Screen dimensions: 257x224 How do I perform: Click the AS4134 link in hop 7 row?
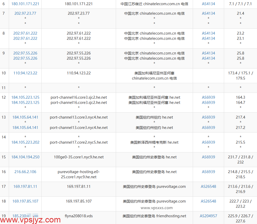pyautogui.click(x=208, y=13)
